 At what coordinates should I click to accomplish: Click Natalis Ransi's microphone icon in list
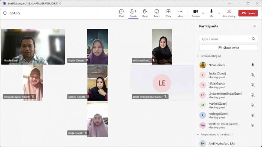pyautogui.click(x=253, y=65)
